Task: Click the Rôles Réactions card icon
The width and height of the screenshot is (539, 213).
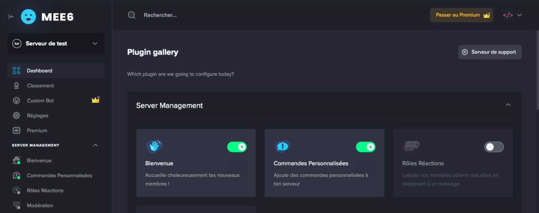Action: point(411,146)
